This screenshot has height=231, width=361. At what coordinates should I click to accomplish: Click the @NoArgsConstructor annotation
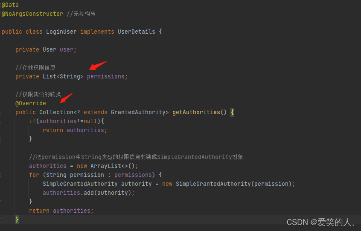[32, 14]
